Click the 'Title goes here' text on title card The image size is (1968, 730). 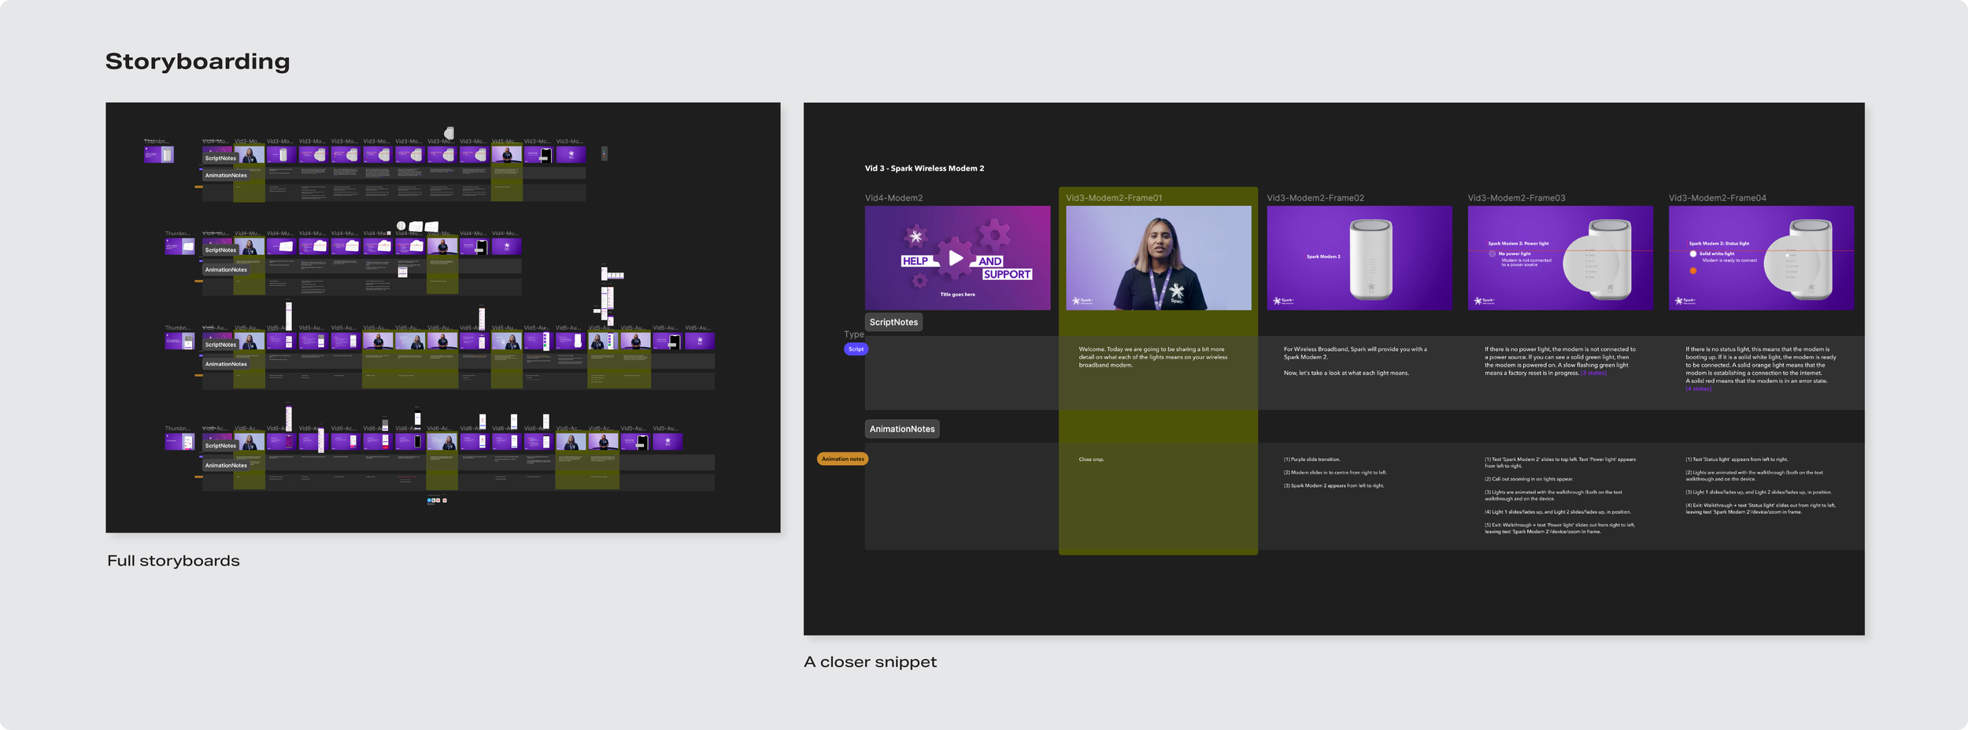[957, 294]
